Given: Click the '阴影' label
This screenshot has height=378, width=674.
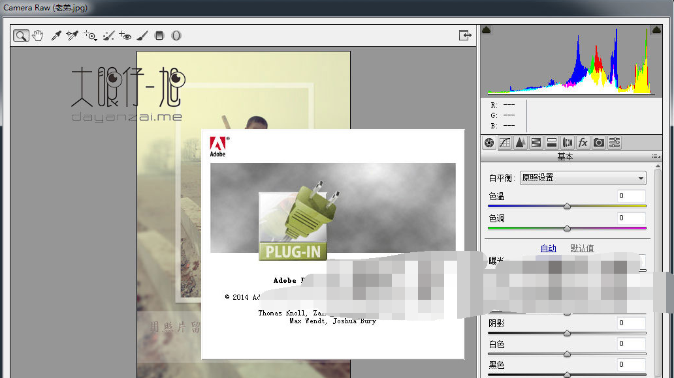Looking at the screenshot, I should 496,323.
